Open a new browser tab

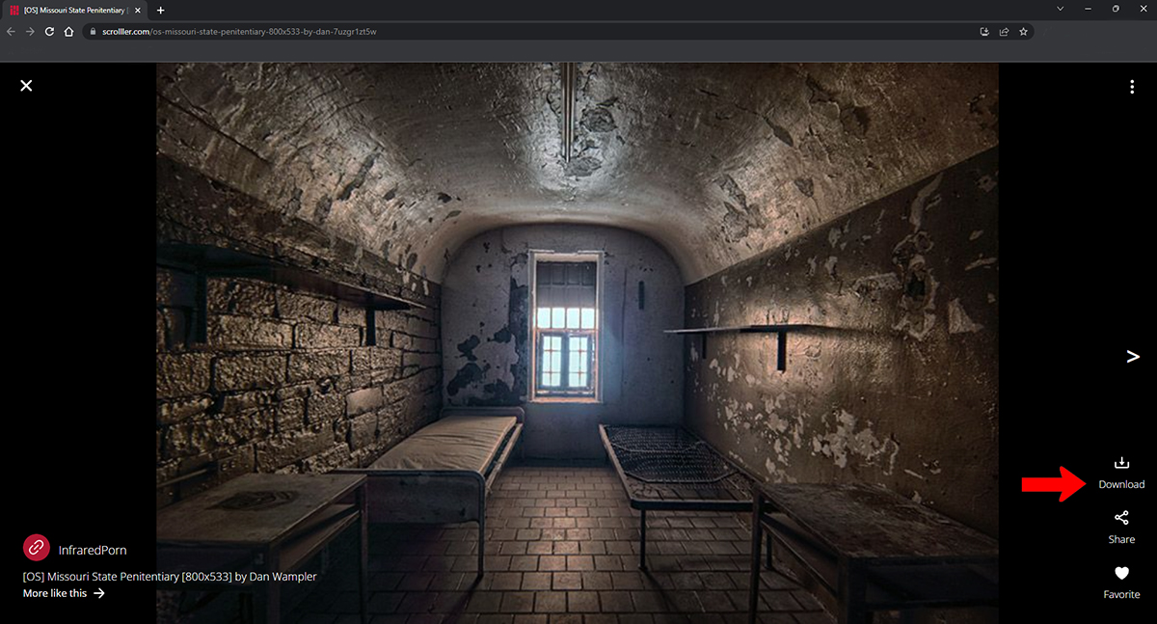click(x=160, y=10)
